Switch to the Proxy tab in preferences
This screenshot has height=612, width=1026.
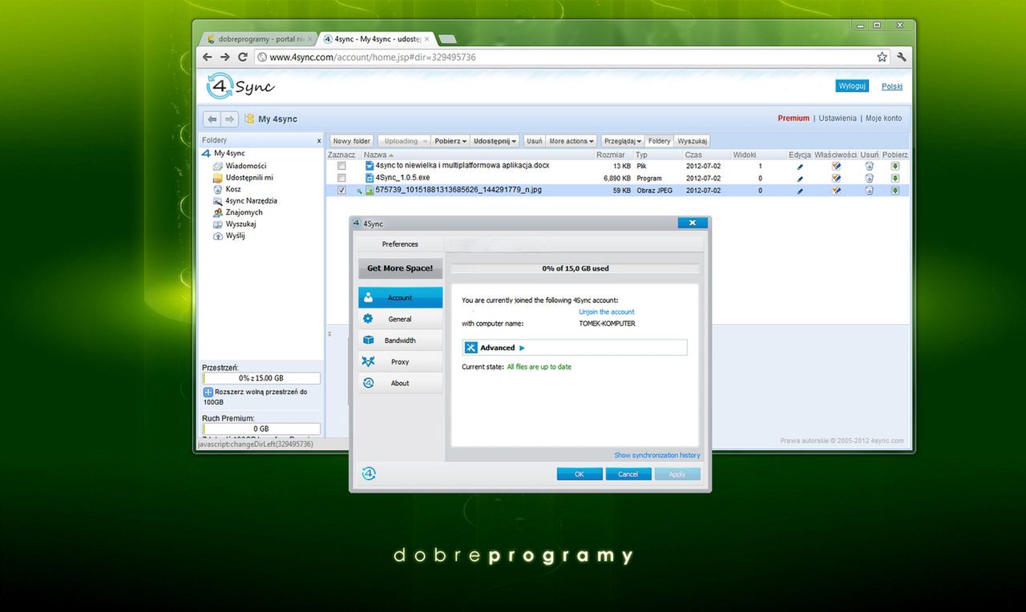pos(400,362)
